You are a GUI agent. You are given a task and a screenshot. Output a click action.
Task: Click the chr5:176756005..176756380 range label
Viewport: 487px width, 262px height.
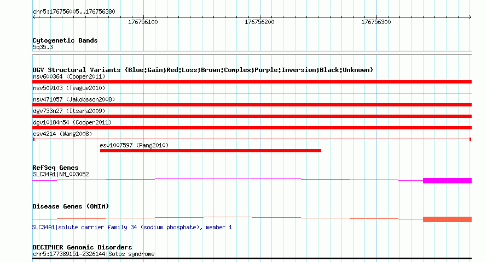[x=74, y=11]
